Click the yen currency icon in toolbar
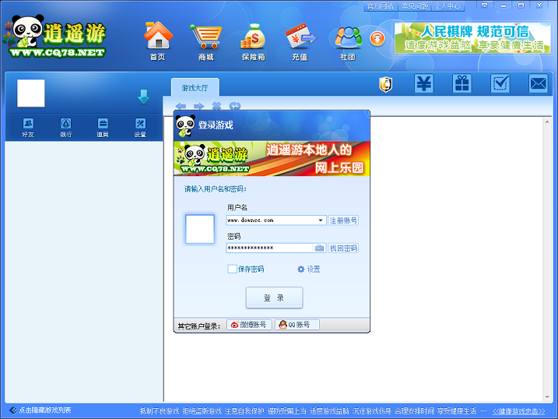The height and width of the screenshot is (419, 558). point(423,84)
